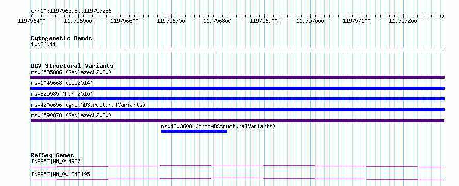Image resolution: width=459 pixels, height=186 pixels.
Task: Open variant nsv4200656 gnomAD label
Action: [88, 105]
